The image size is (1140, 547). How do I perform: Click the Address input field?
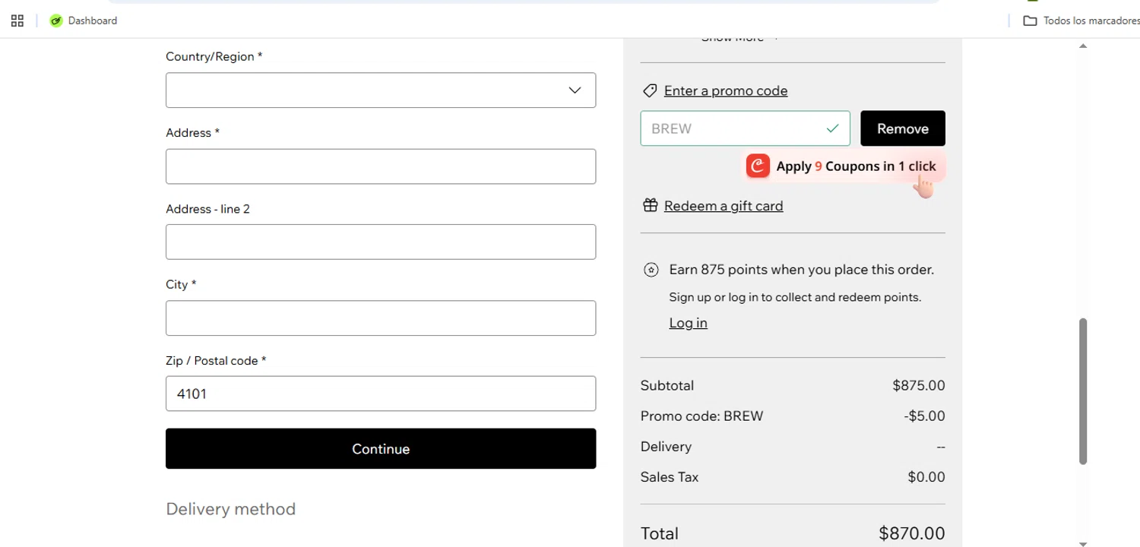(x=381, y=166)
